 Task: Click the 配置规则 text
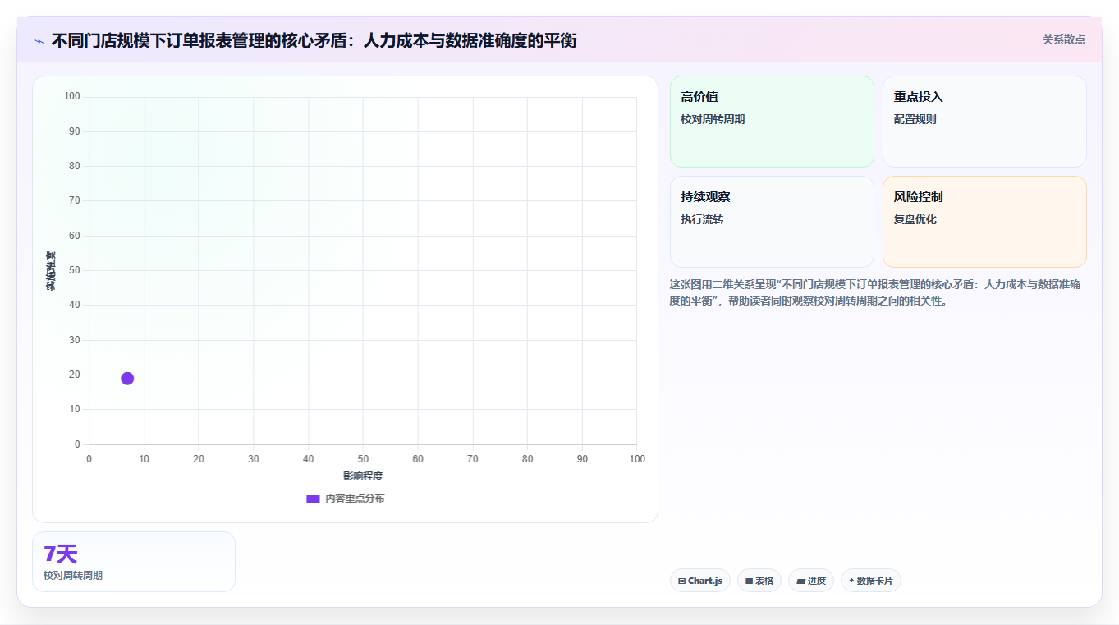(915, 119)
